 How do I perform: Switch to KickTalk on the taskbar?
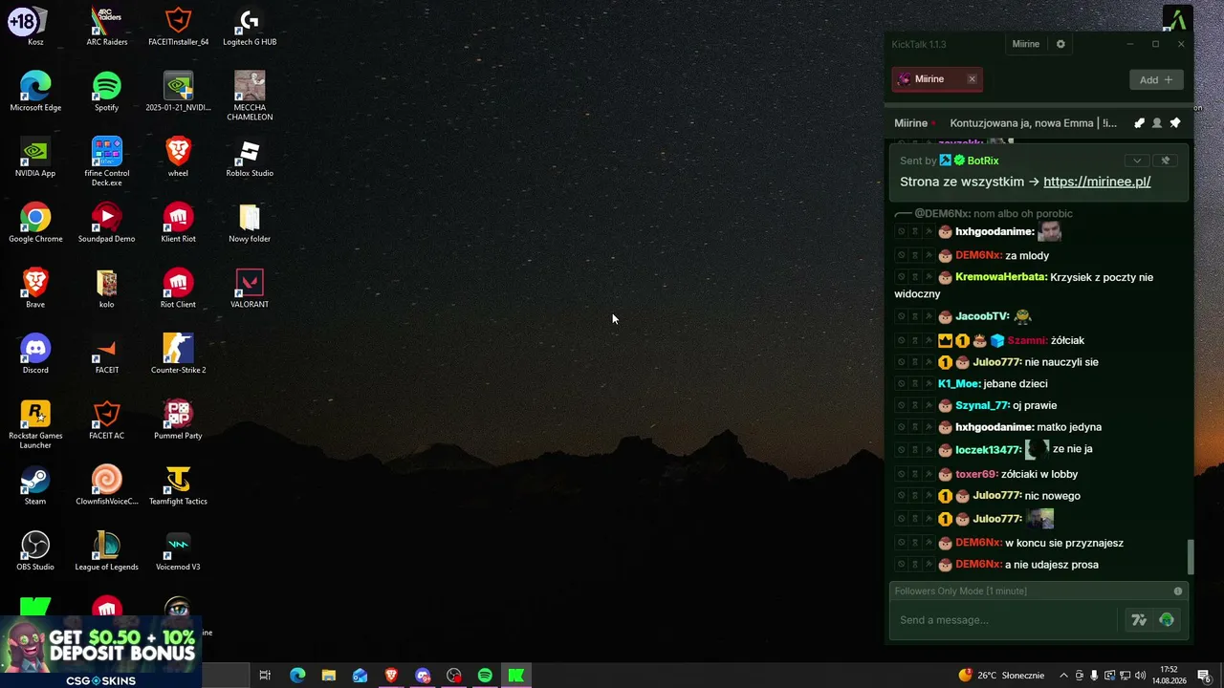[516, 676]
